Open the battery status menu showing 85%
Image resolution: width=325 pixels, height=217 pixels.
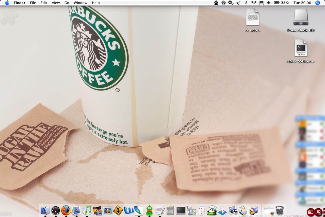[x=281, y=3]
